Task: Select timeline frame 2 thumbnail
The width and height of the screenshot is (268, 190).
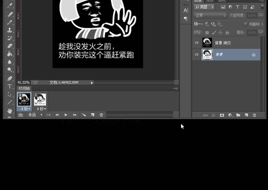Action: click(x=40, y=100)
